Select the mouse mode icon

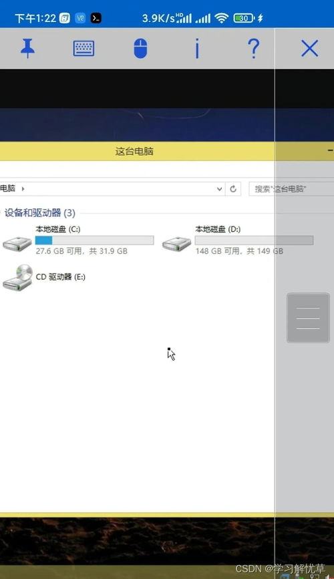140,48
